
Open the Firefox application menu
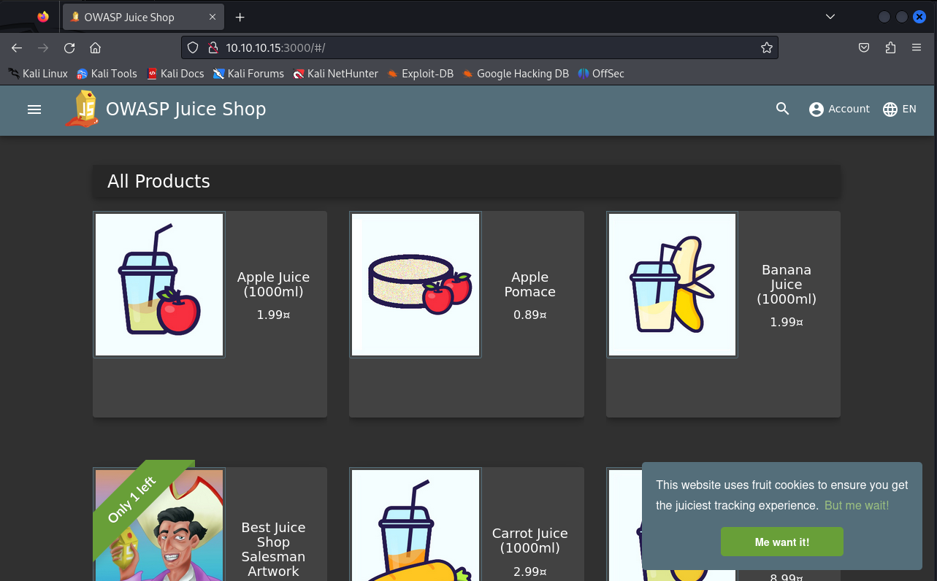917,47
